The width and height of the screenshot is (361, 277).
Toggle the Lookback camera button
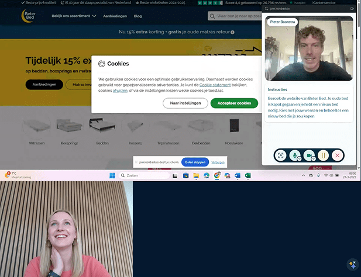pyautogui.click(x=309, y=155)
